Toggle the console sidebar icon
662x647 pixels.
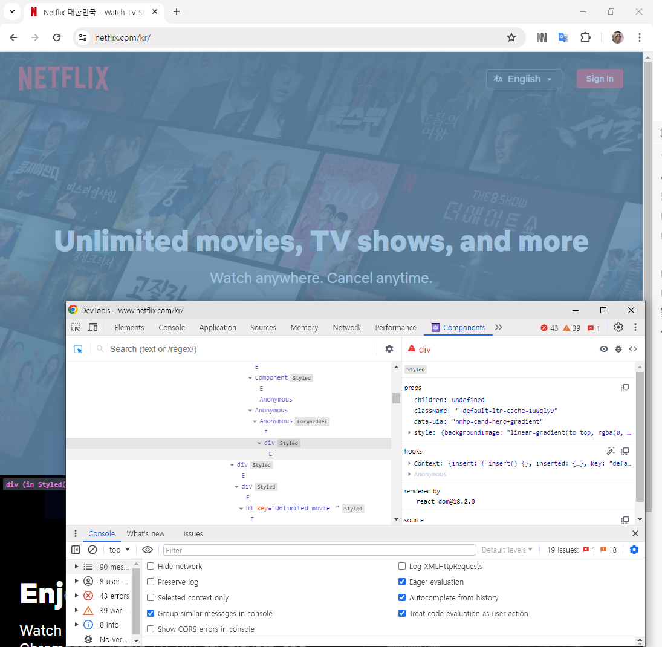76,550
